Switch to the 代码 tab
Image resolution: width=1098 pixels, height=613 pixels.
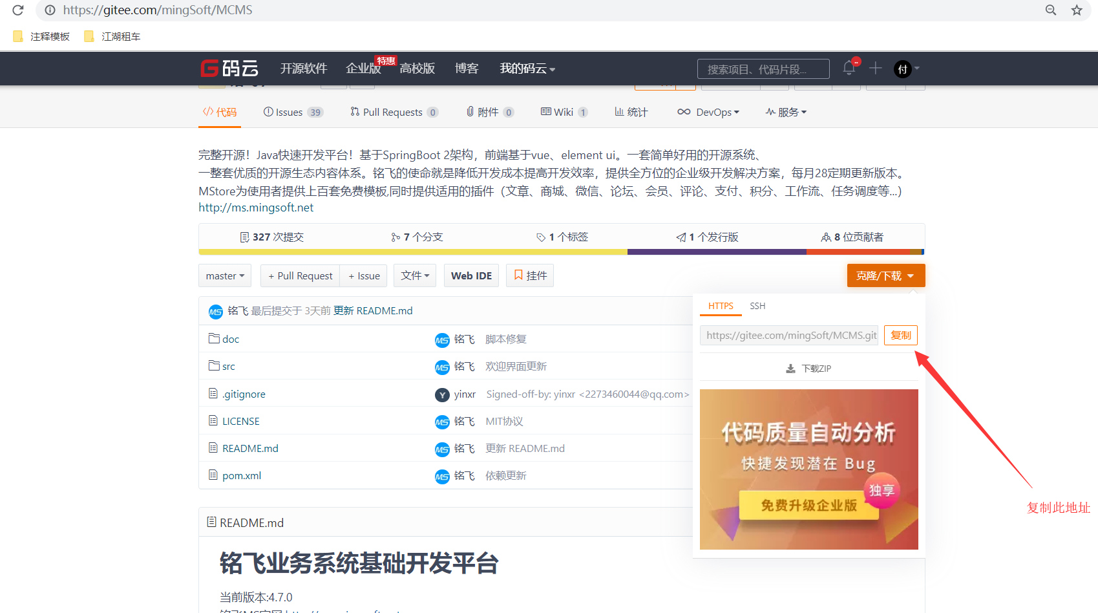tap(220, 112)
